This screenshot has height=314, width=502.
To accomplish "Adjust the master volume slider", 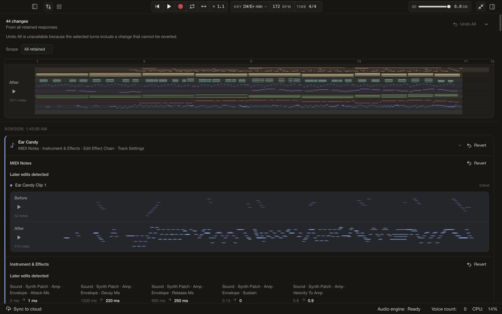I will click(434, 7).
